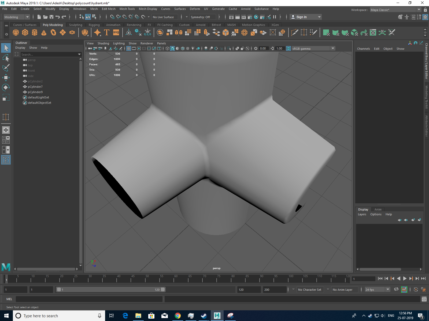The width and height of the screenshot is (429, 321).
Task: Create a polygon sphere from the shelf
Action: (16, 33)
